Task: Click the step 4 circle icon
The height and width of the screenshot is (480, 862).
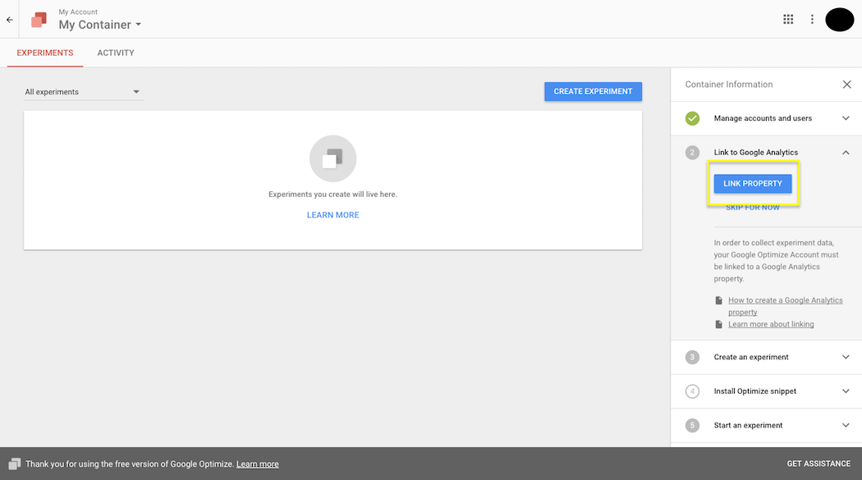Action: click(692, 391)
